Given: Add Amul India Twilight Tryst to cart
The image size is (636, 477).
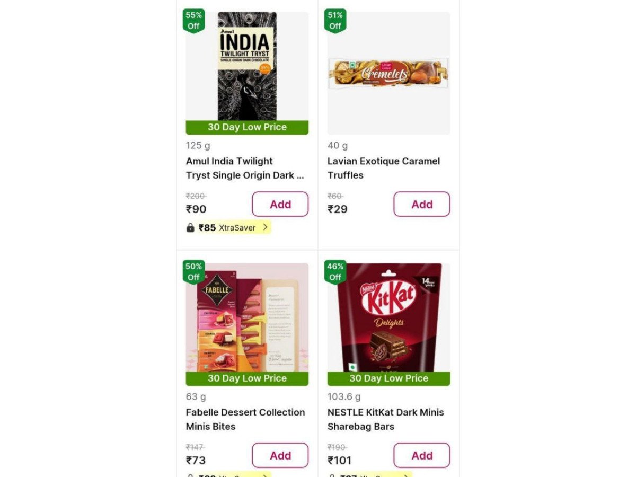Looking at the screenshot, I should click(x=280, y=204).
